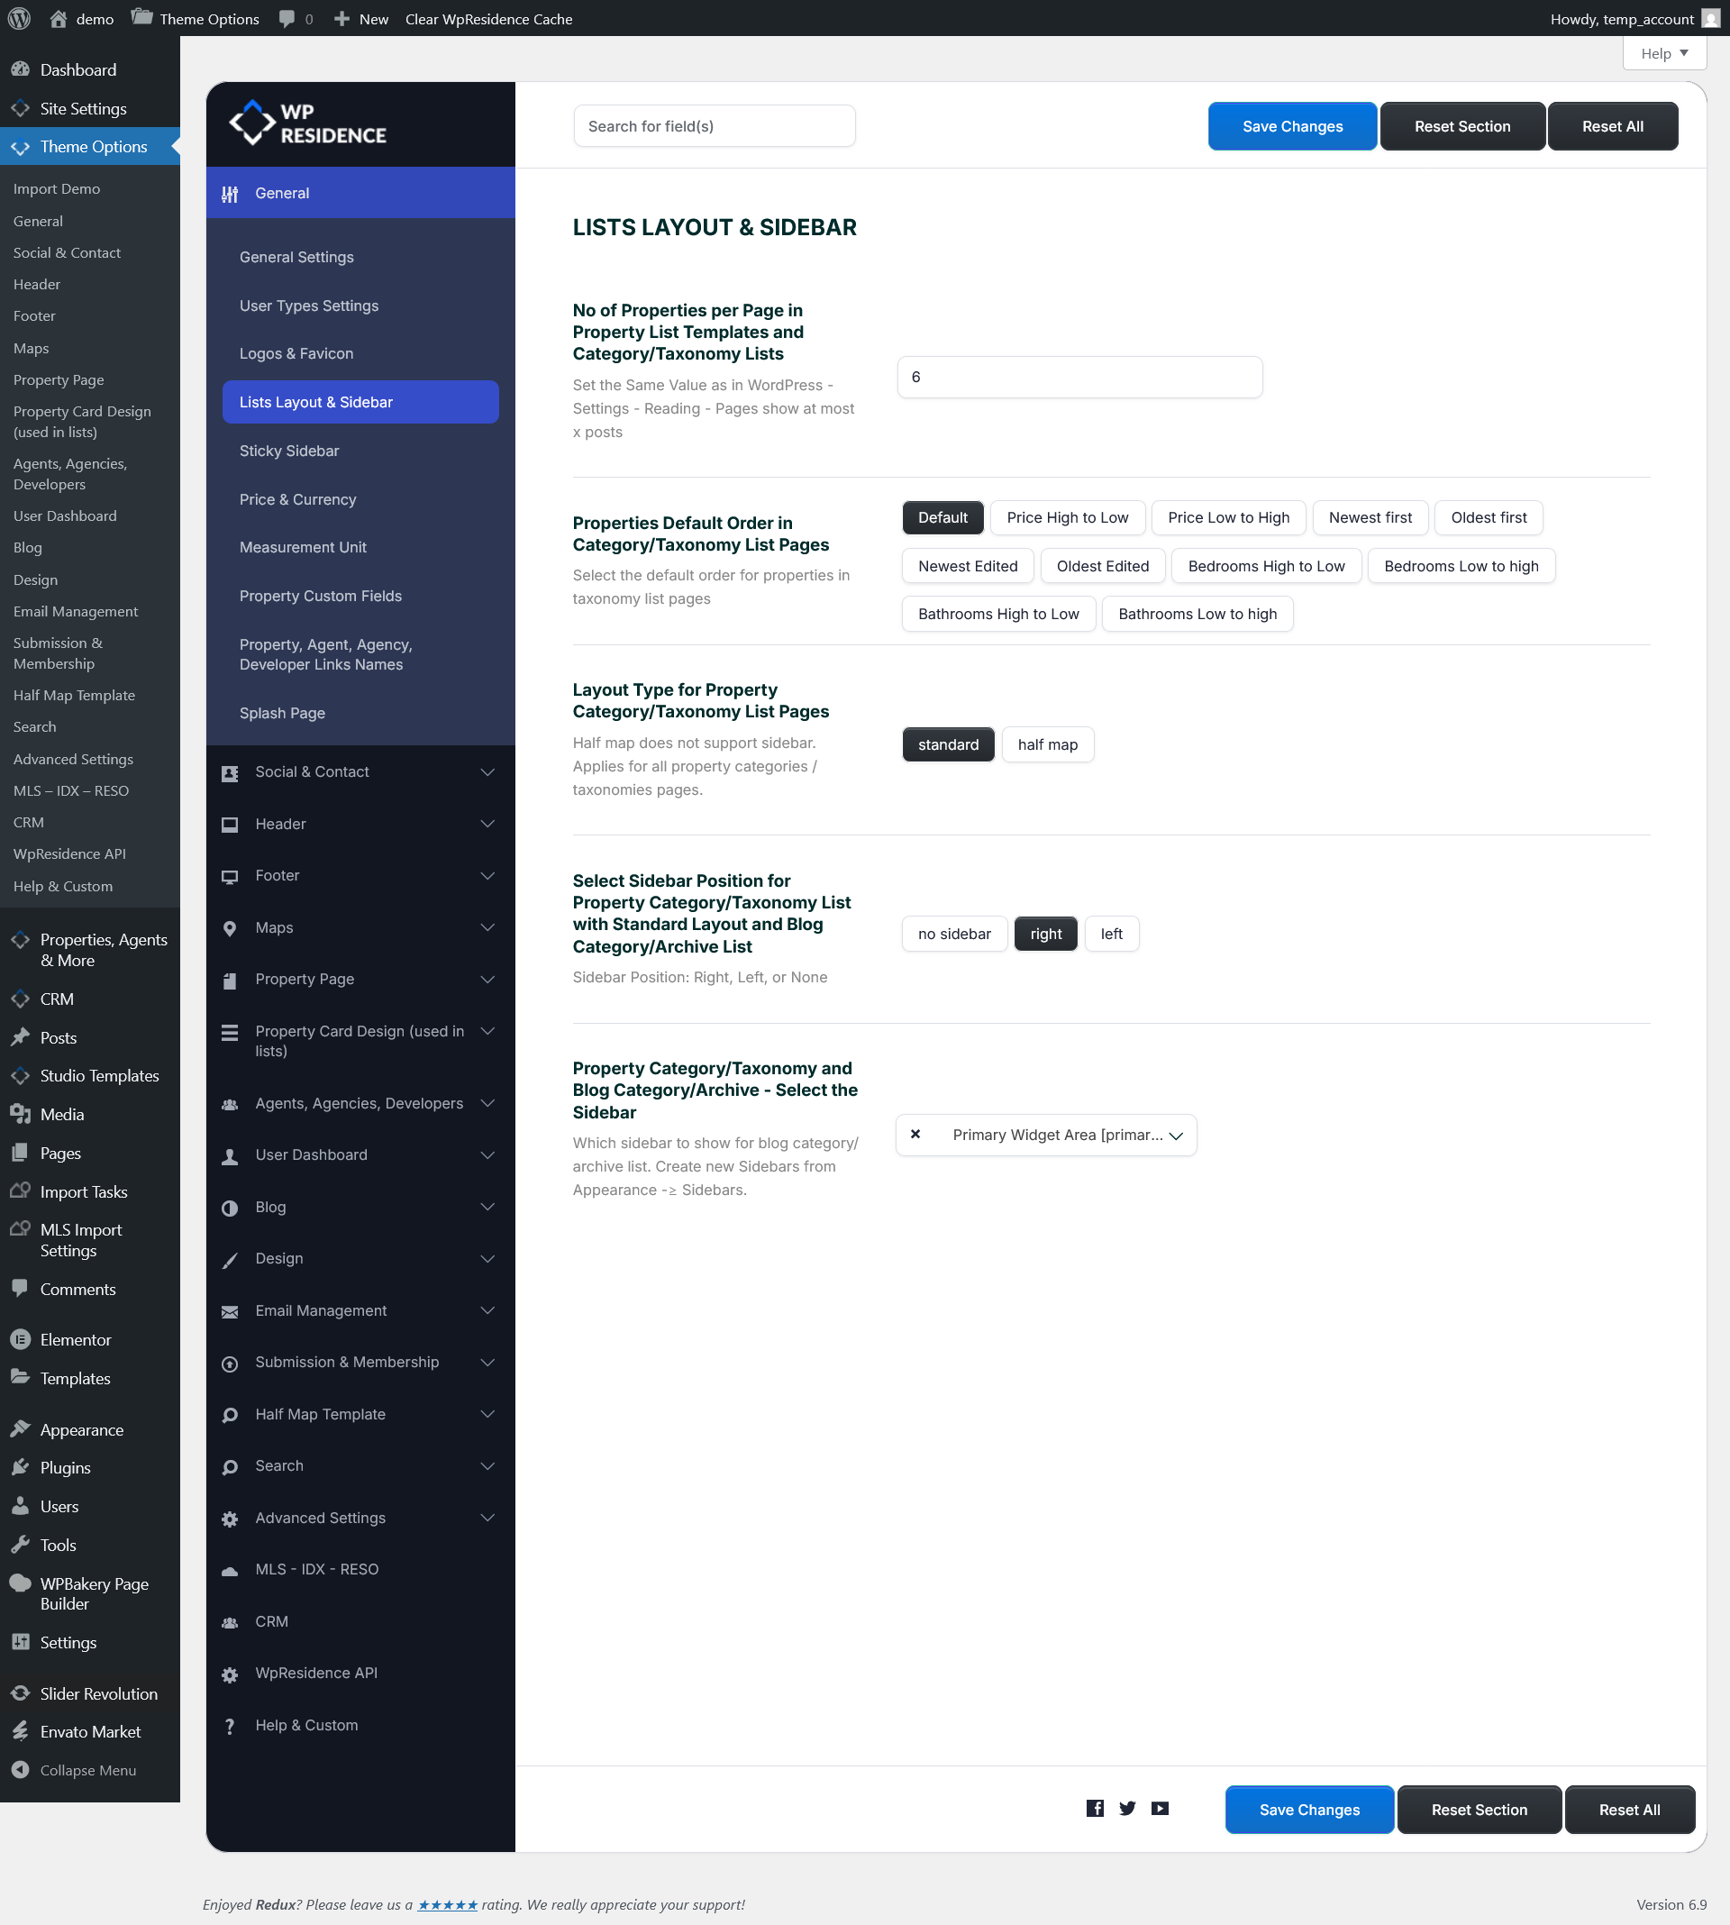The image size is (1730, 1925).
Task: Choose left sidebar position
Action: (1111, 934)
